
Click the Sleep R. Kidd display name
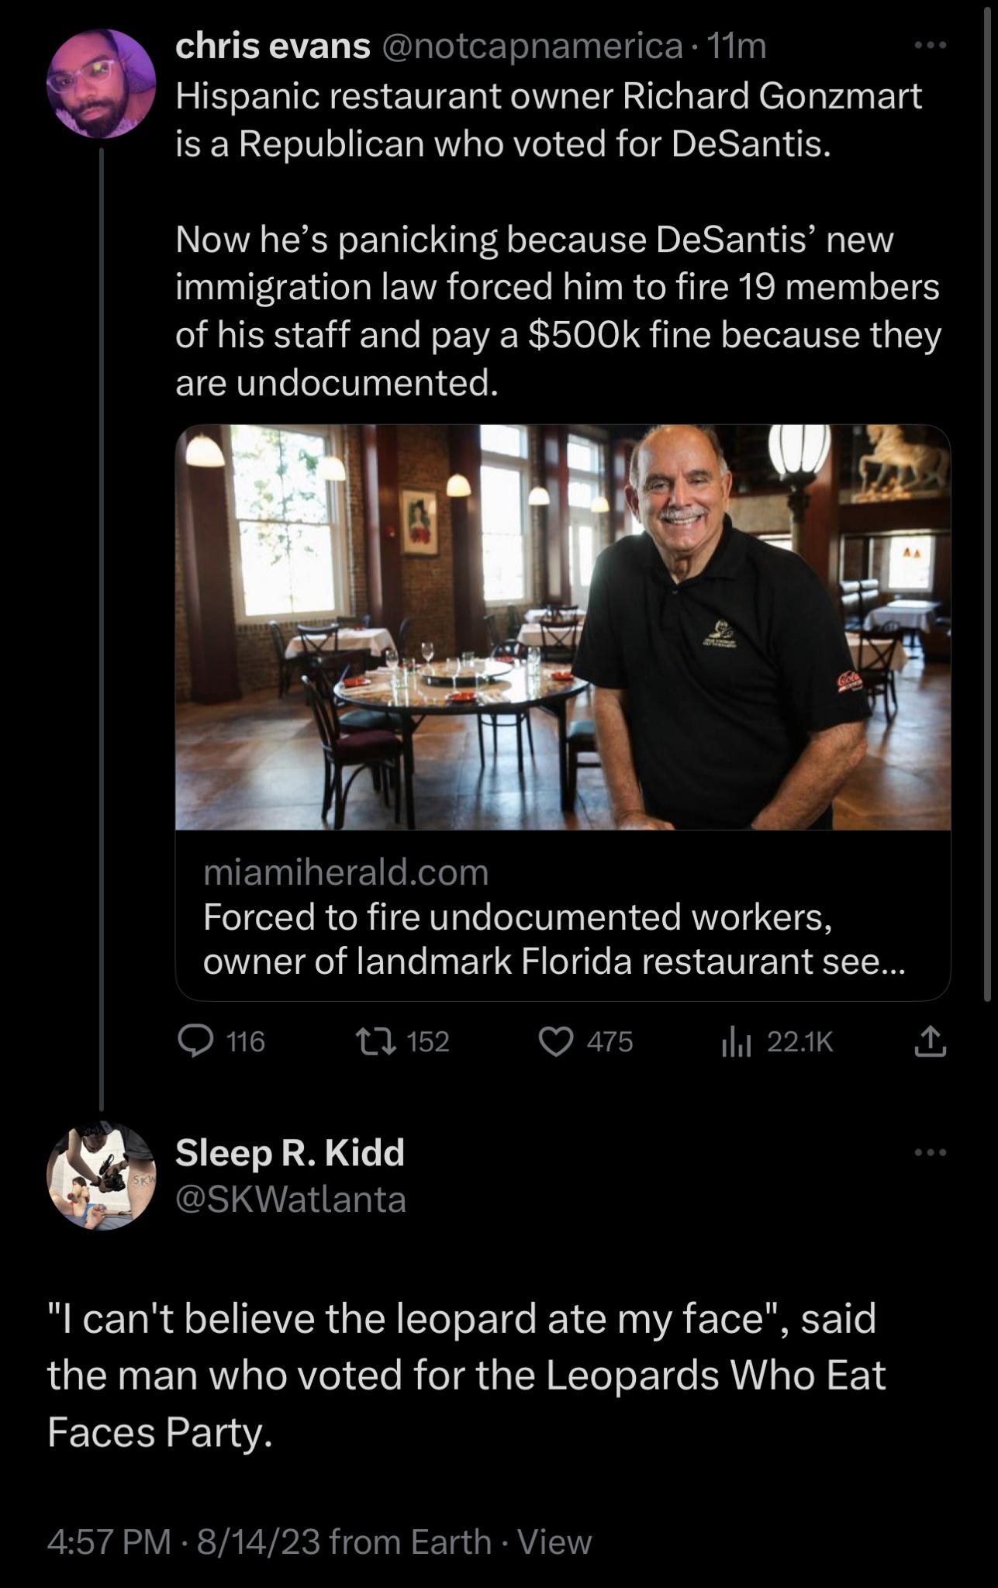pyautogui.click(x=290, y=1153)
